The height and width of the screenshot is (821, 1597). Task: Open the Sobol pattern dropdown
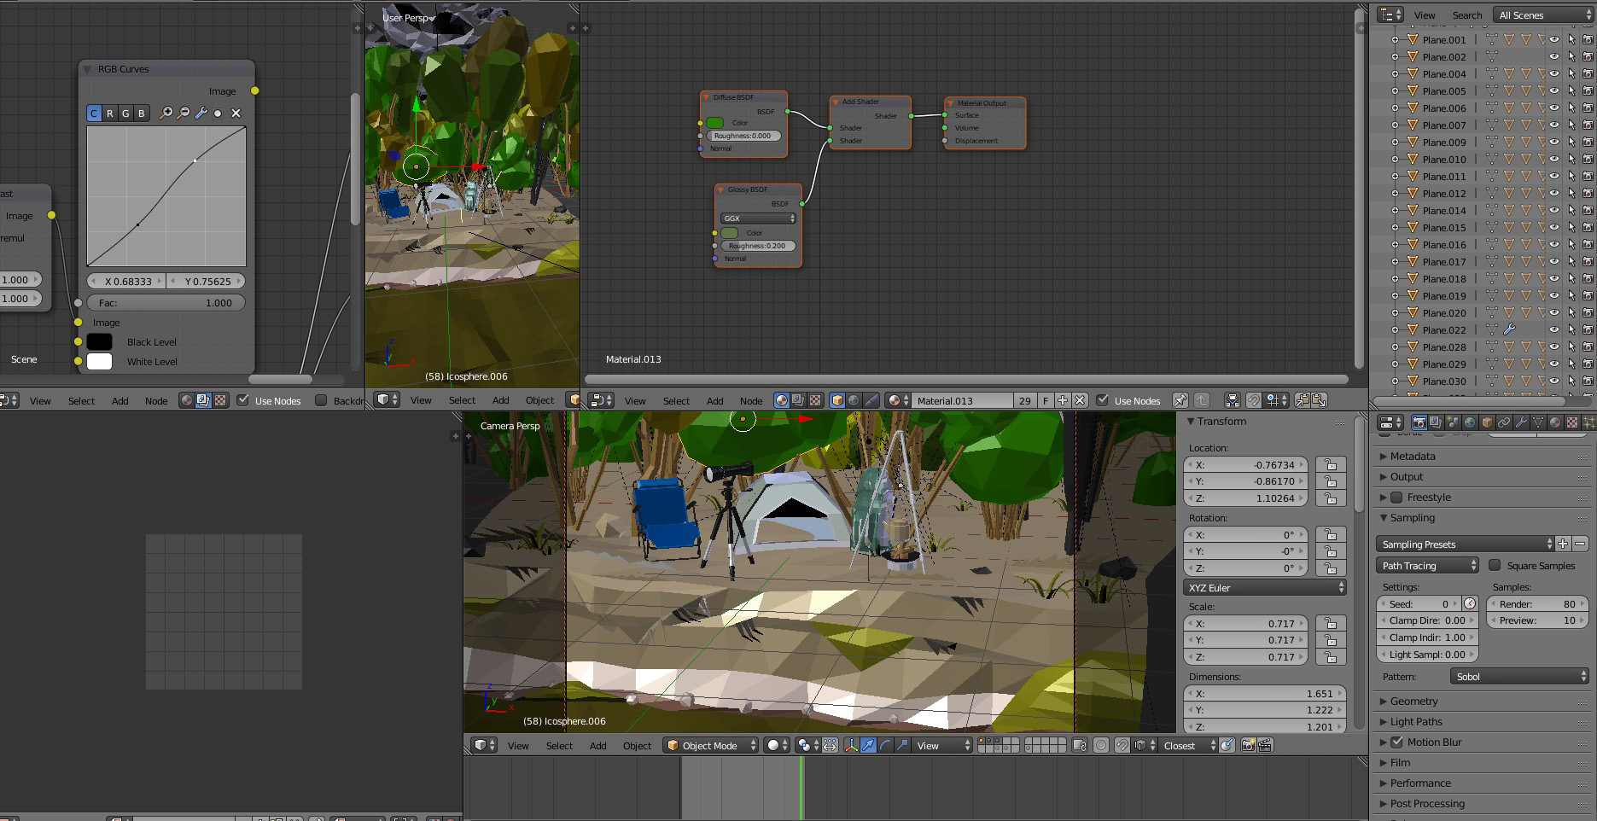[1518, 677]
